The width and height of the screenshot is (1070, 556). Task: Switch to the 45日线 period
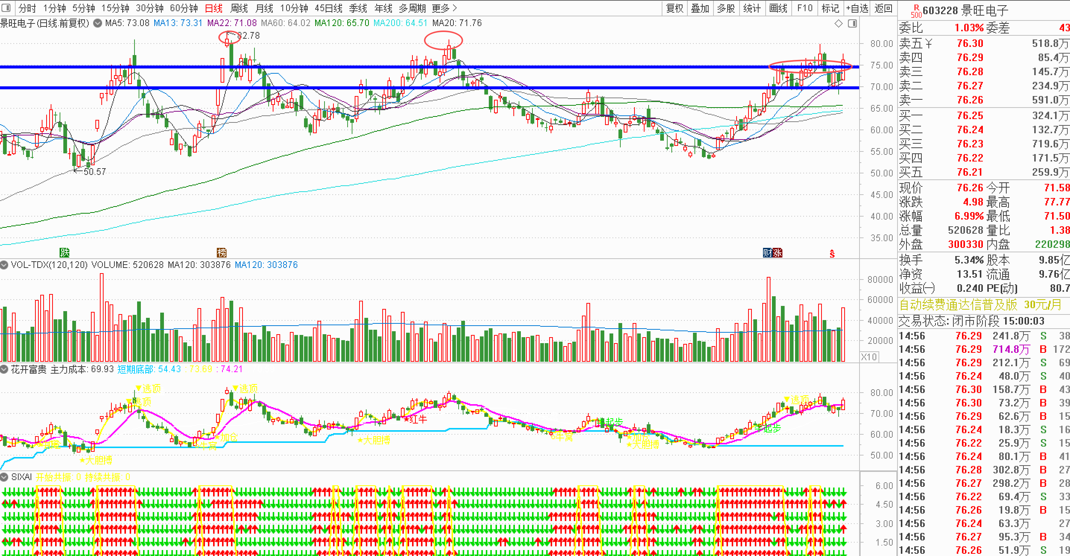click(x=329, y=8)
